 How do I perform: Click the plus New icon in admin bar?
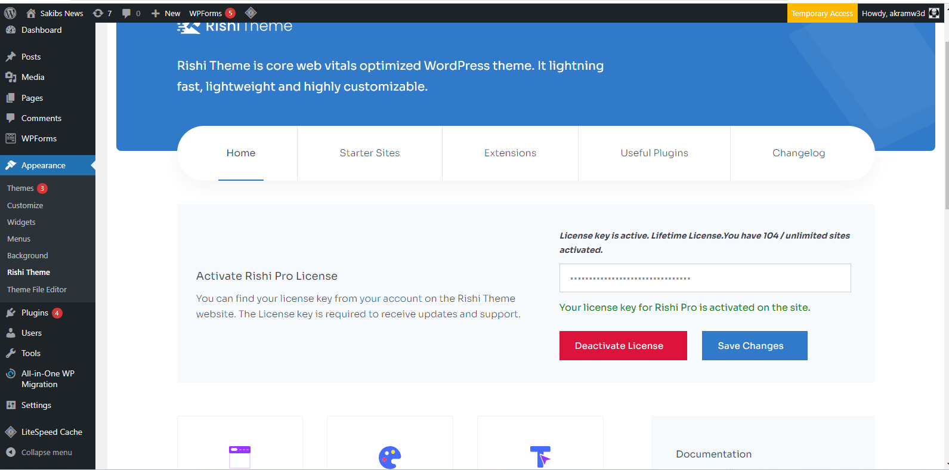(x=156, y=13)
